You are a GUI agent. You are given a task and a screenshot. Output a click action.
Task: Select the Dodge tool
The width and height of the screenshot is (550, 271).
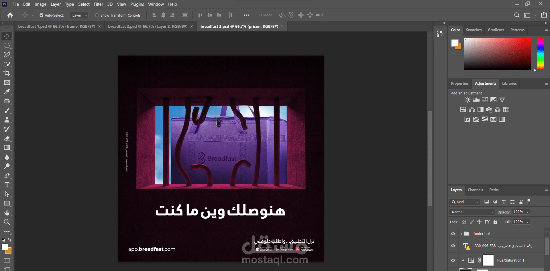point(7,166)
